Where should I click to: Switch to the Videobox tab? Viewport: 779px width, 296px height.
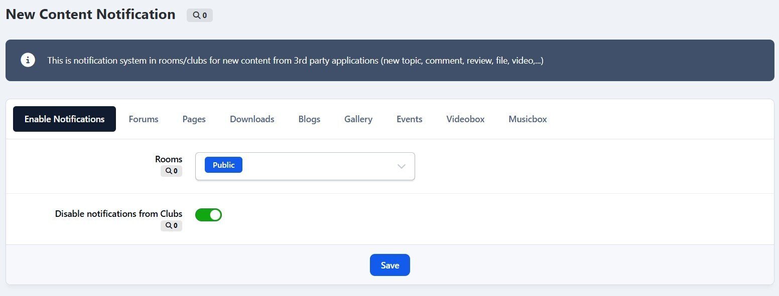tap(465, 119)
